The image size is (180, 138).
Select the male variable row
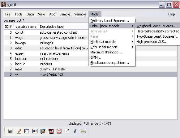tap(90, 69)
